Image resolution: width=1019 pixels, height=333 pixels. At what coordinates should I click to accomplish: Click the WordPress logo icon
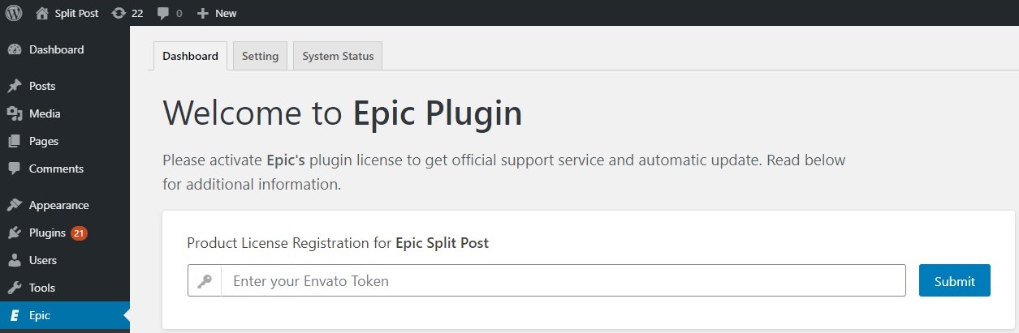click(x=14, y=13)
